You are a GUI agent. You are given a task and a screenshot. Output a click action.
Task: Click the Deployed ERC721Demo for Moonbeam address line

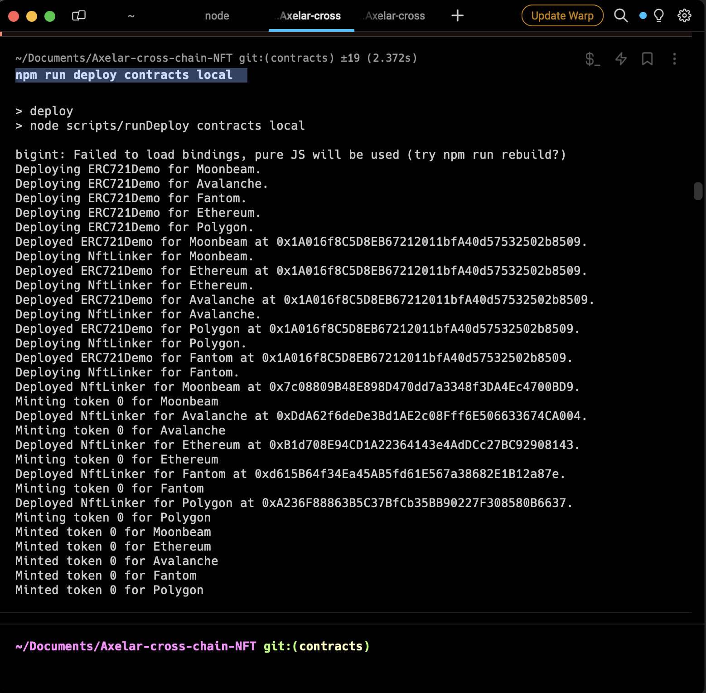301,242
